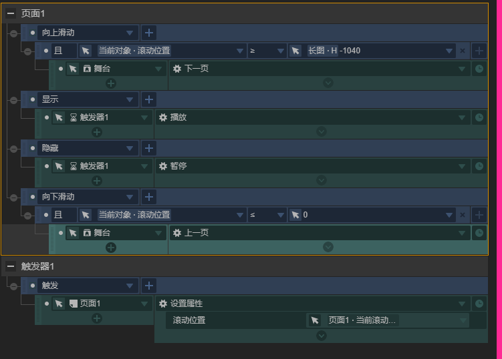
Task: Set delay timer for 播放 action
Action: 479,117
